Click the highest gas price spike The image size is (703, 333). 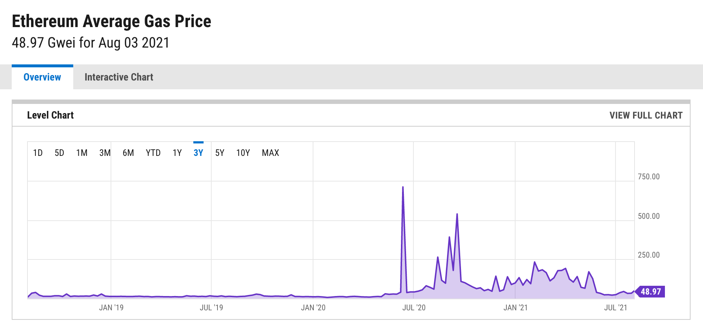[403, 187]
